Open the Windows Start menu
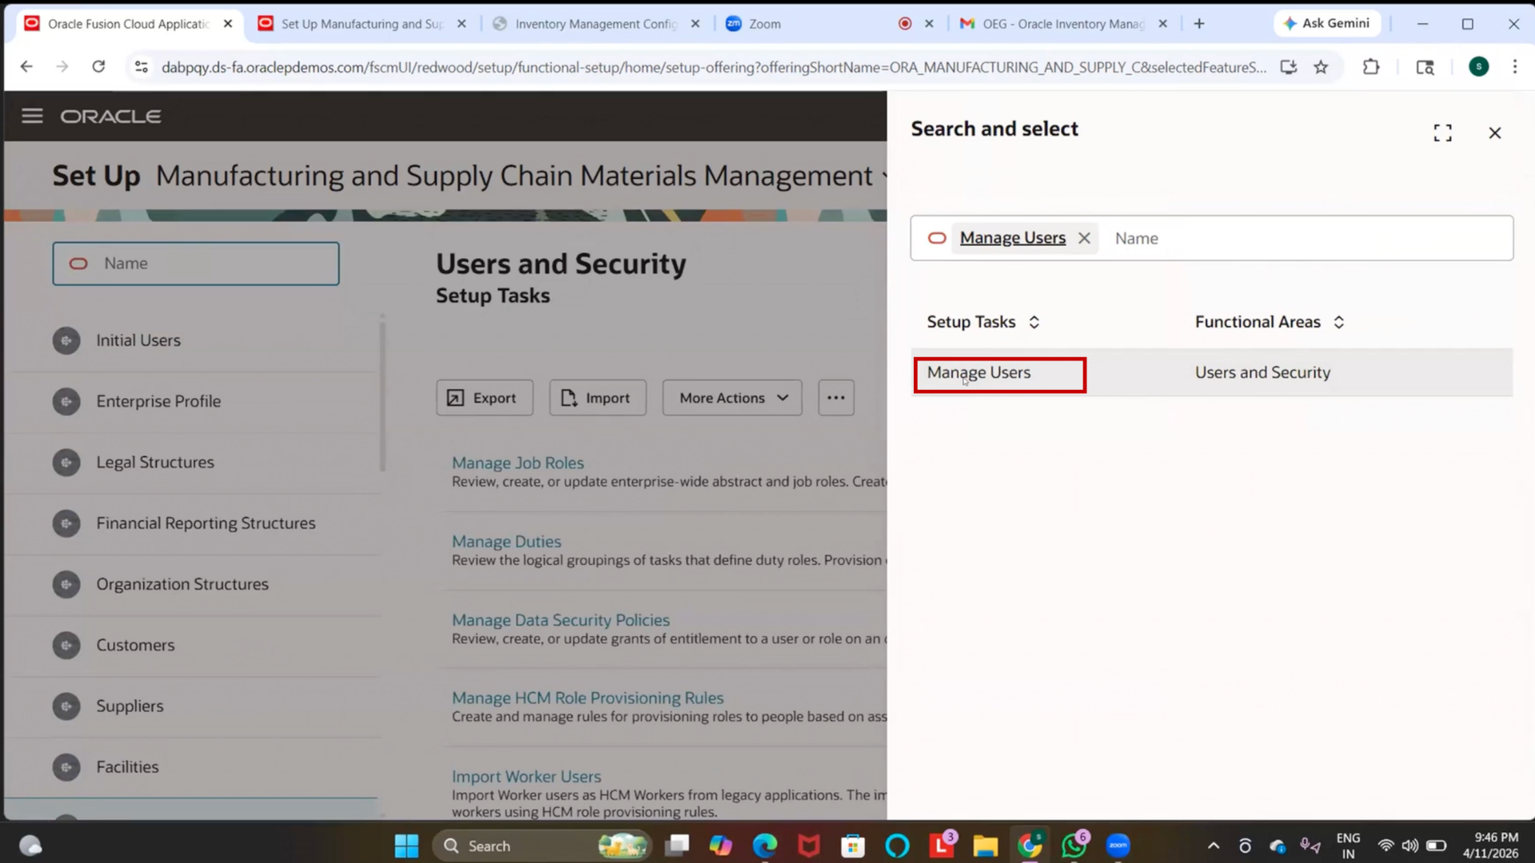 point(406,845)
